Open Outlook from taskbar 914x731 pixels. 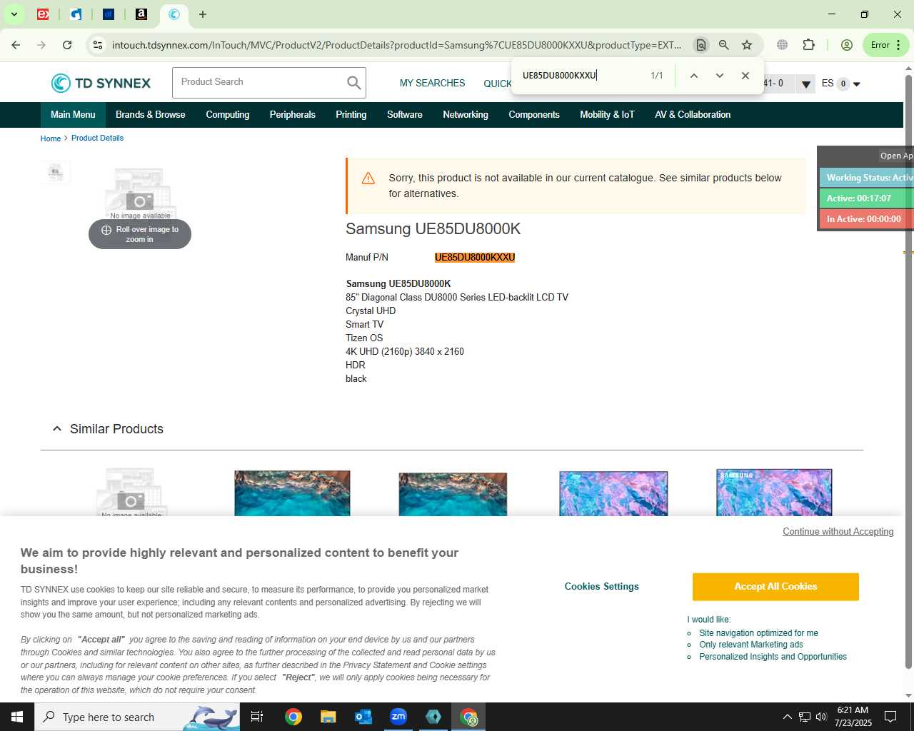[363, 717]
